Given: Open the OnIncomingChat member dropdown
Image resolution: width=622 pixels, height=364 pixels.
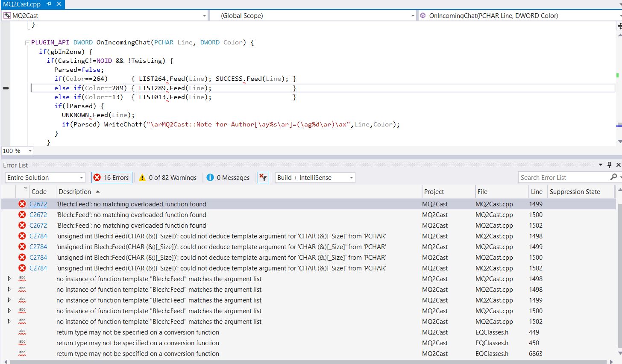Looking at the screenshot, I should 520,15.
